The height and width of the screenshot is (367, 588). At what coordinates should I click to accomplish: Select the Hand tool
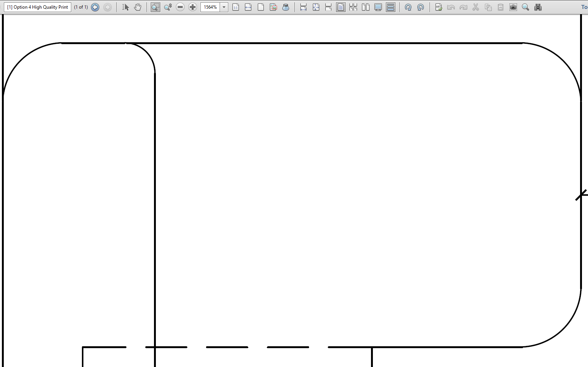pyautogui.click(x=138, y=7)
